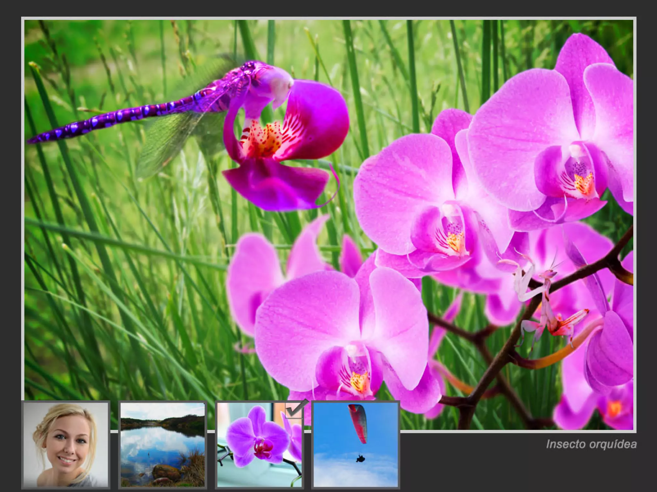Click the mossy rock in the lake thumbnail
This screenshot has height=492, width=657.
pyautogui.click(x=166, y=472)
